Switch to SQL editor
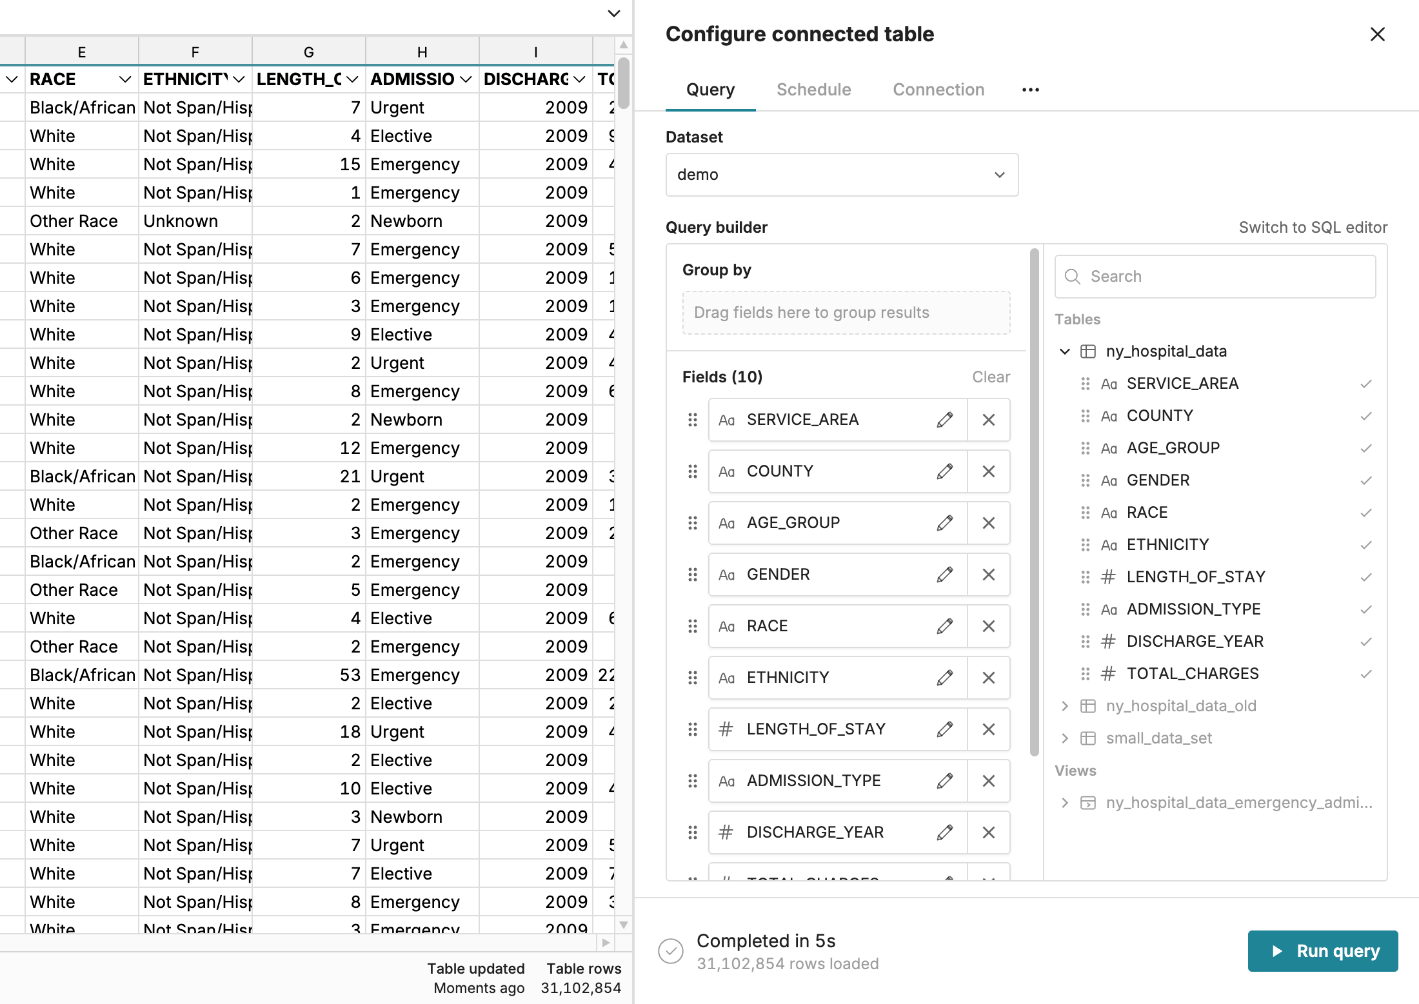The width and height of the screenshot is (1419, 1004). (x=1313, y=228)
